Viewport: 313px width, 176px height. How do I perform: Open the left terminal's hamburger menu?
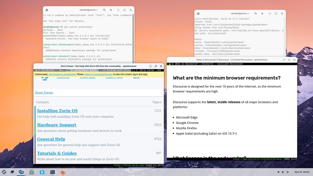pos(111,9)
